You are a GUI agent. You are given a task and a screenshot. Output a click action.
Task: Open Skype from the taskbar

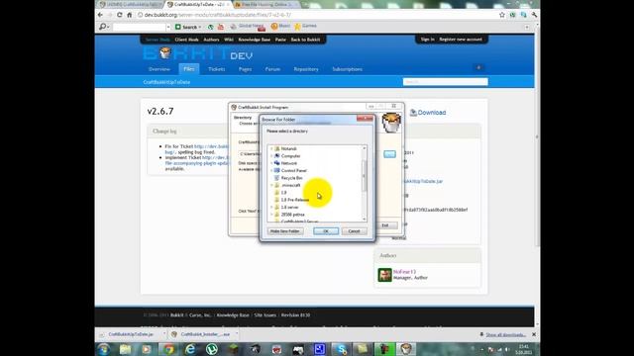click(341, 349)
